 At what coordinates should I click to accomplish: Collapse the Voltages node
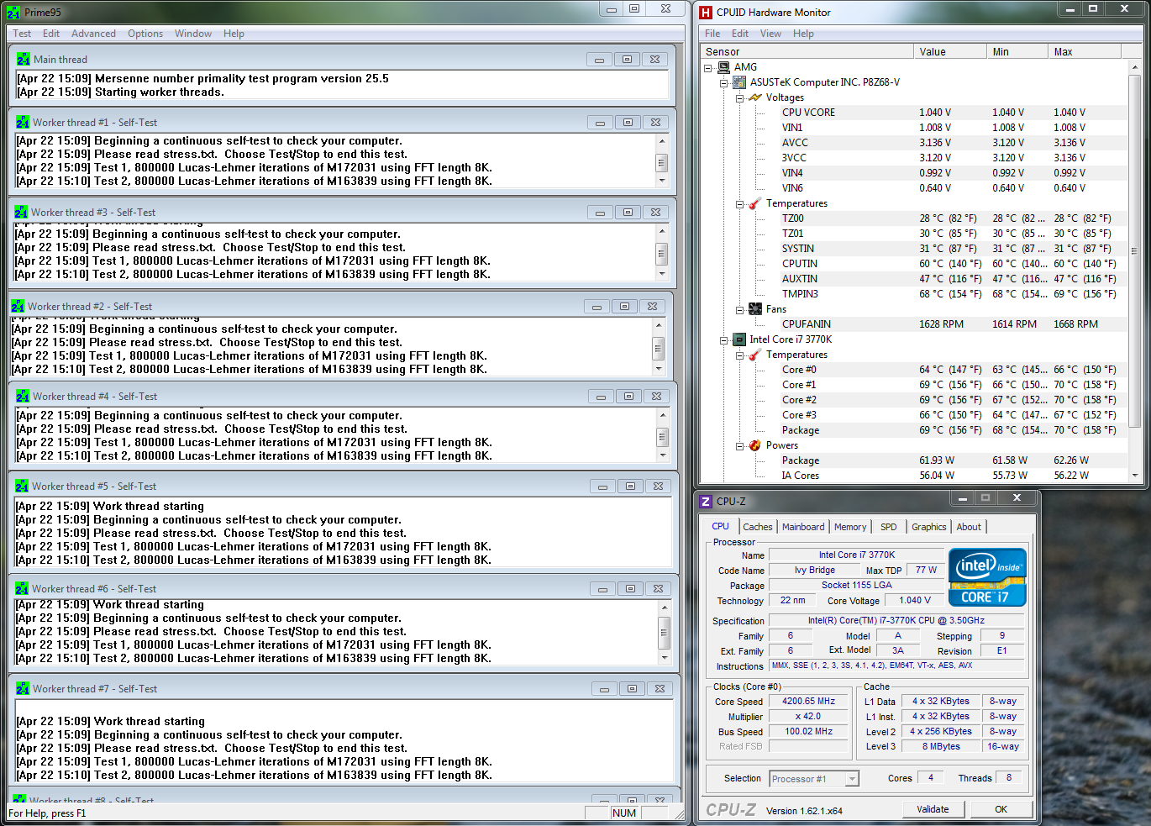739,98
